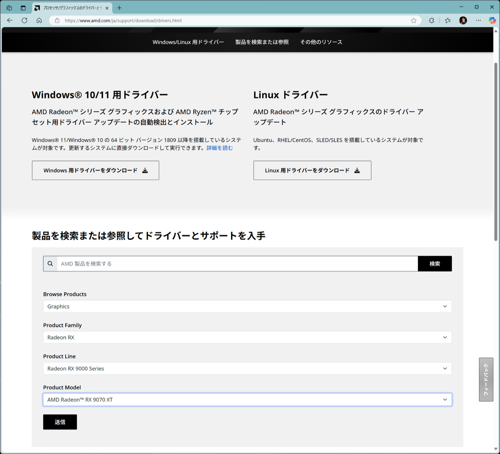
Task: Select the AMD drivers browser tab
Action: pyautogui.click(x=72, y=8)
